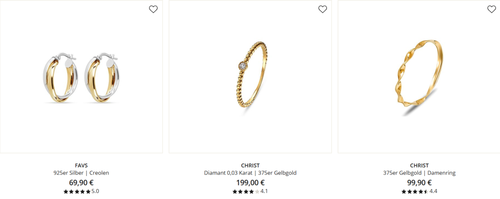Open the twisted gold ring product image

pyautogui.click(x=419, y=77)
